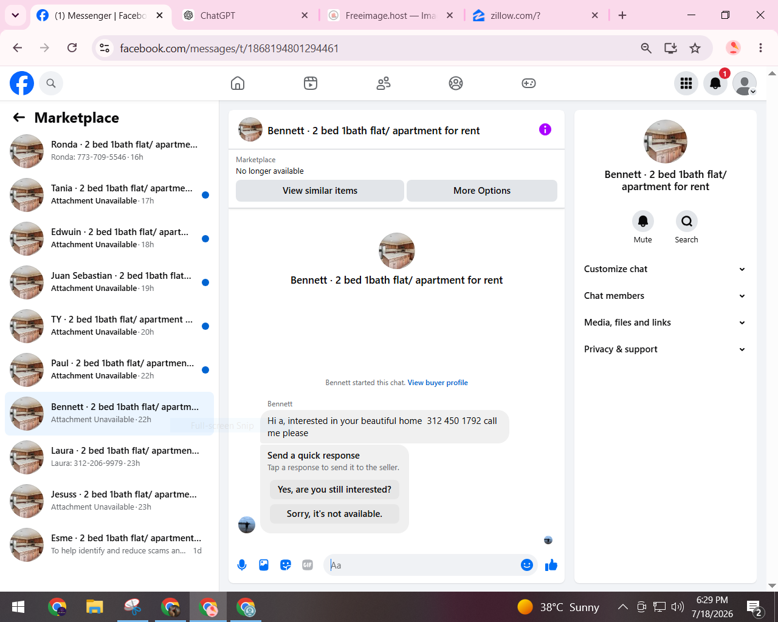The height and width of the screenshot is (622, 778).
Task: Open taskbar volume speaker icon
Action: tap(678, 607)
